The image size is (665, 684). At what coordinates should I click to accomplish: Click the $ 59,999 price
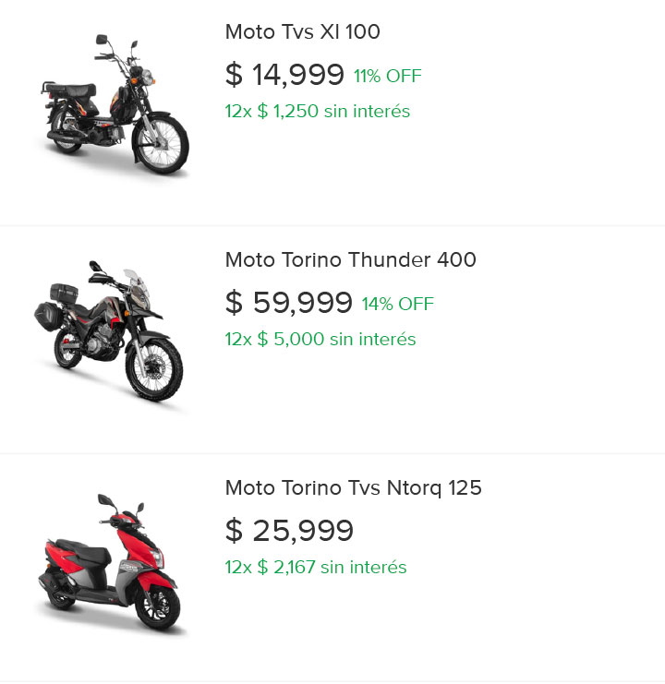288,303
